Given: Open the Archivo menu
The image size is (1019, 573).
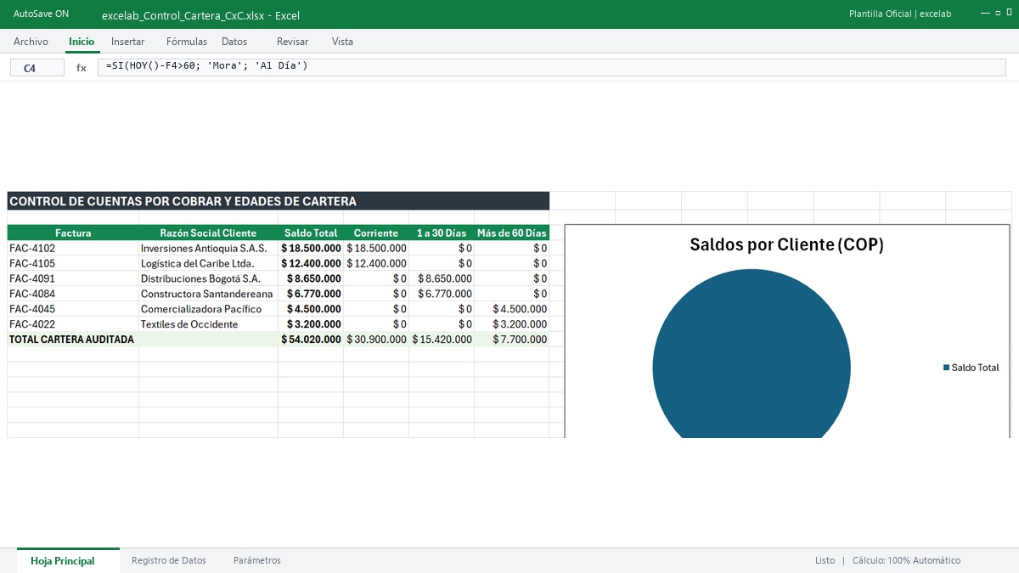Looking at the screenshot, I should (31, 42).
